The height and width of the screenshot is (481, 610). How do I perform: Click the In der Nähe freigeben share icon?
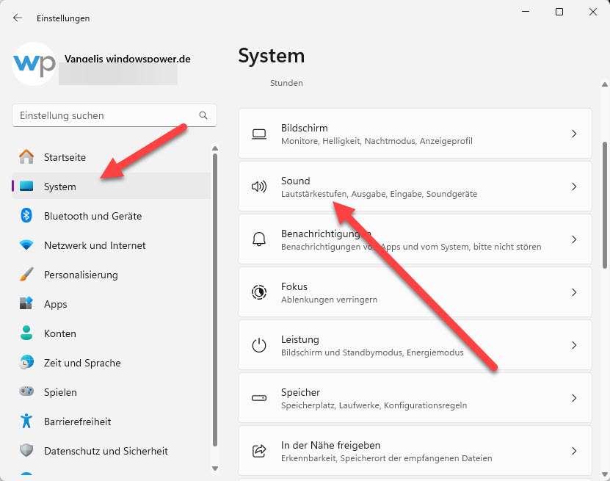pos(259,451)
